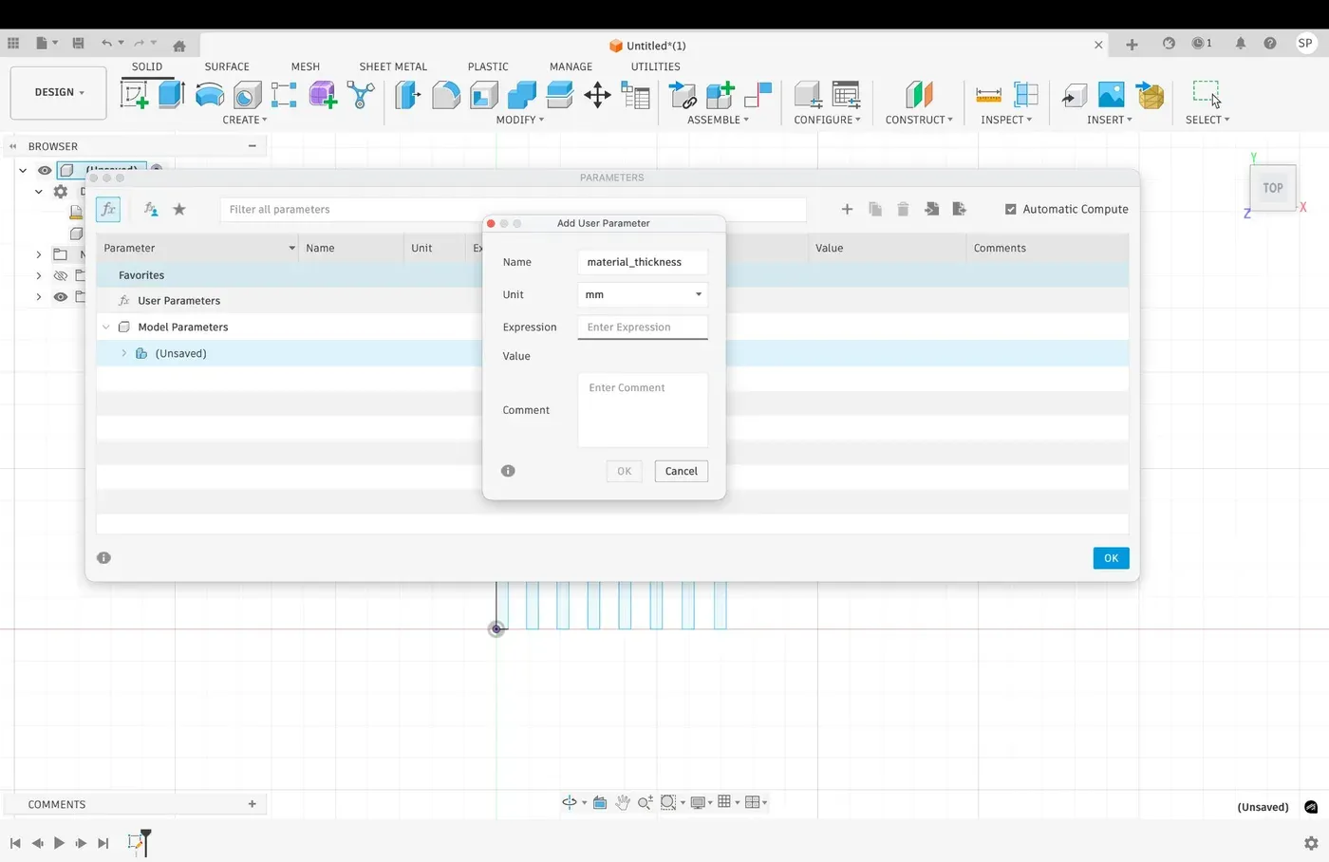
Task: Toggle Automatic Compute checkbox
Action: click(x=1011, y=209)
